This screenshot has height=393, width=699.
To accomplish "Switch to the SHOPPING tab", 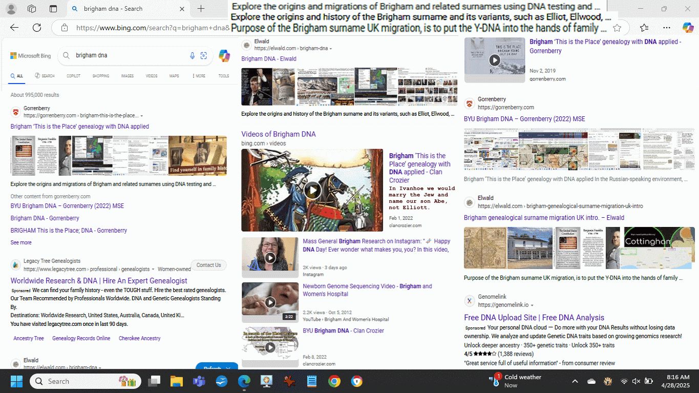I will [101, 76].
